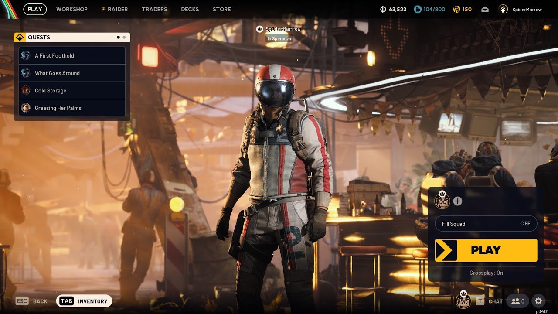Click the SpiderMarrow username in top bar
Viewport: 558px width, 314px height.
527,10
